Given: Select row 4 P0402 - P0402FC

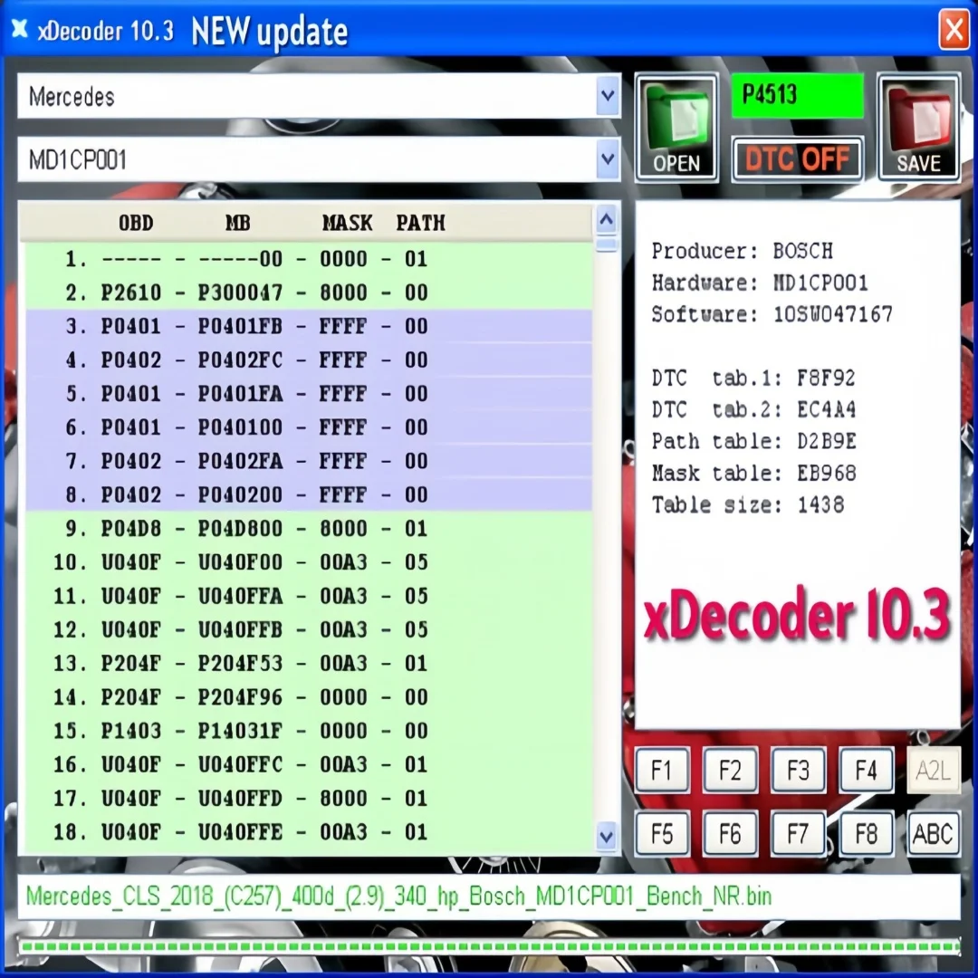Looking at the screenshot, I should click(309, 360).
